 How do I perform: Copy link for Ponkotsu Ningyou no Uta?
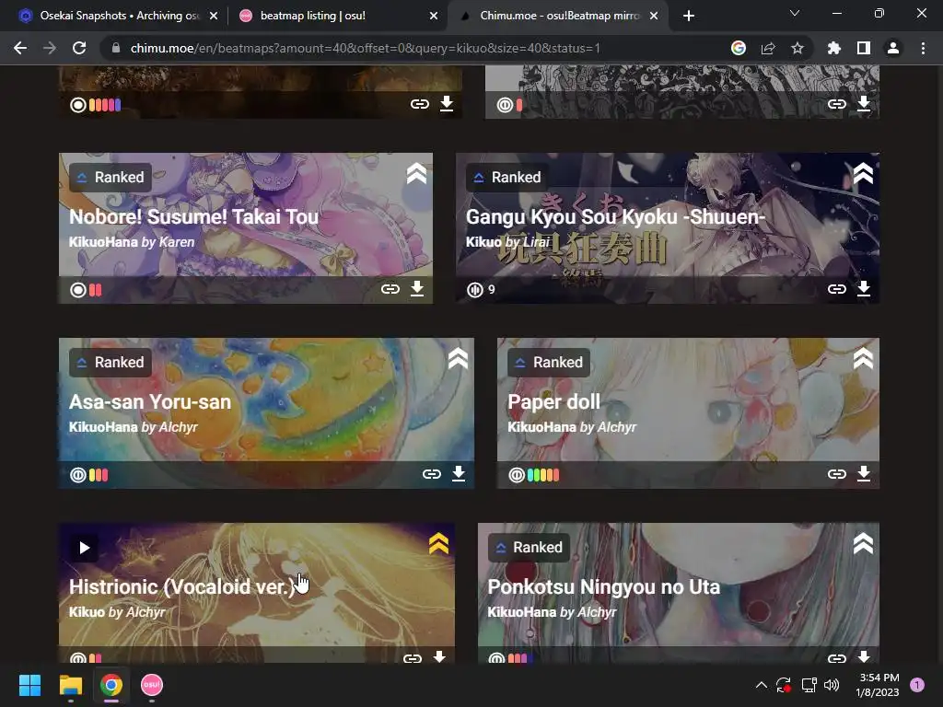(836, 657)
